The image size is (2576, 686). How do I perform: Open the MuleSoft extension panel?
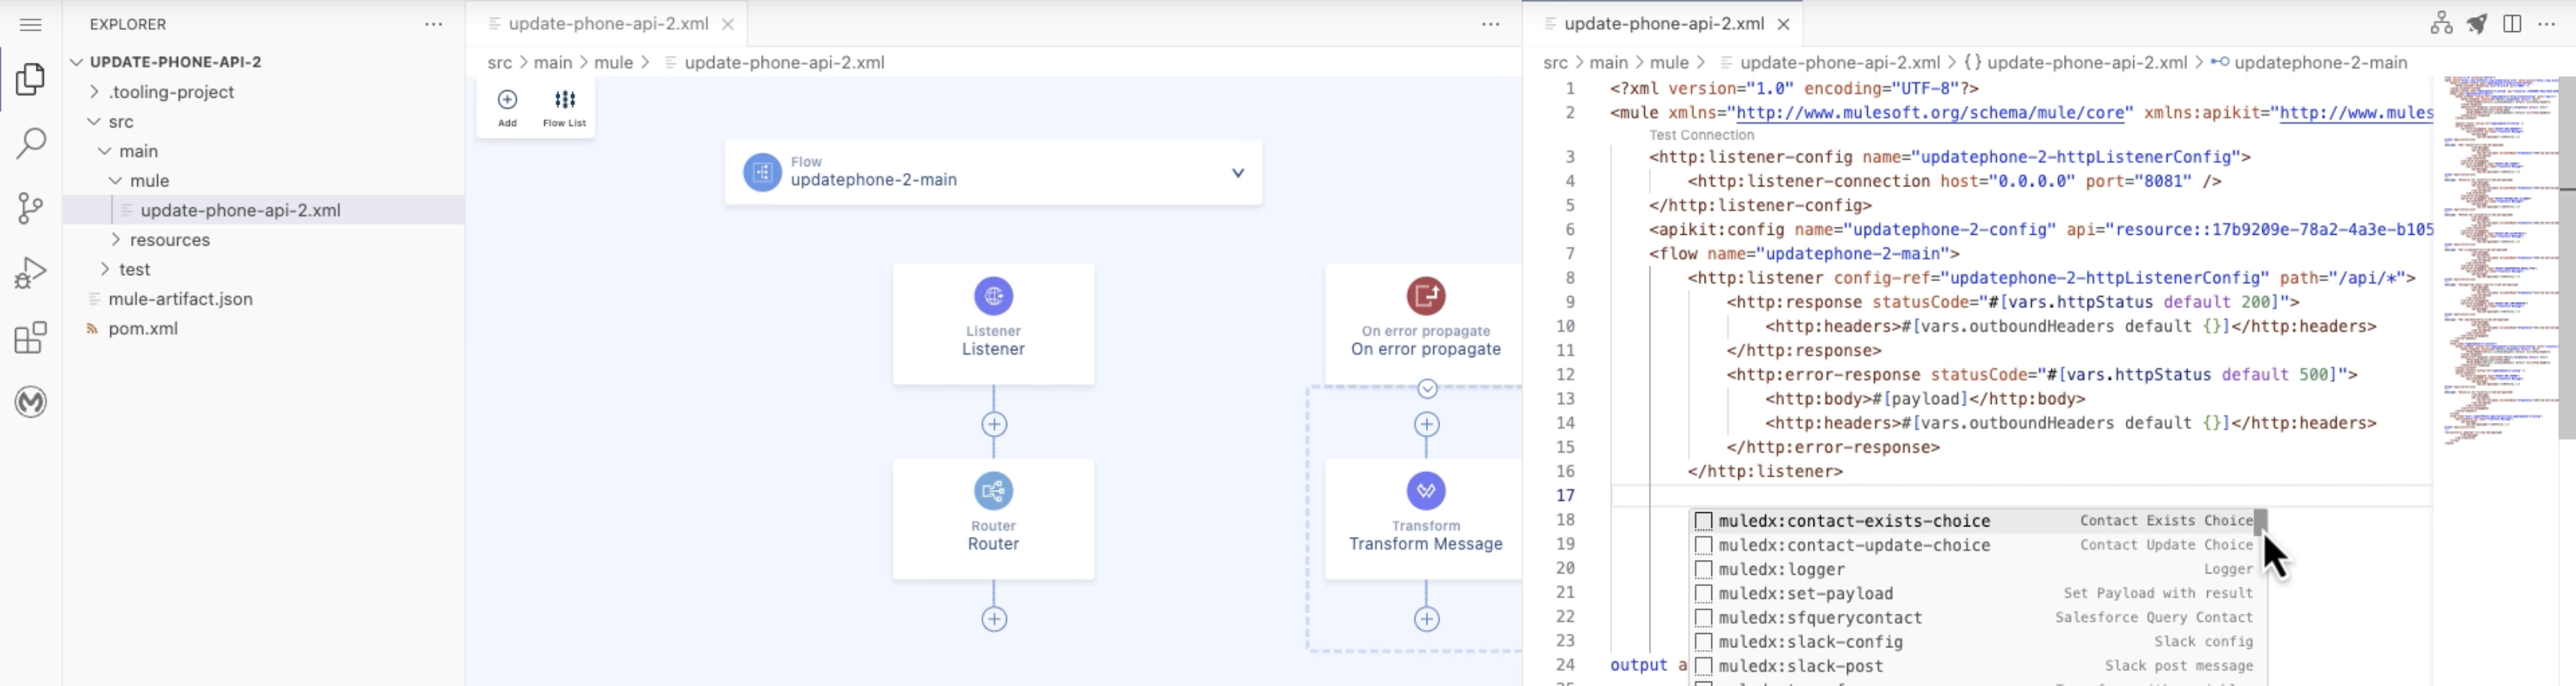coord(29,402)
